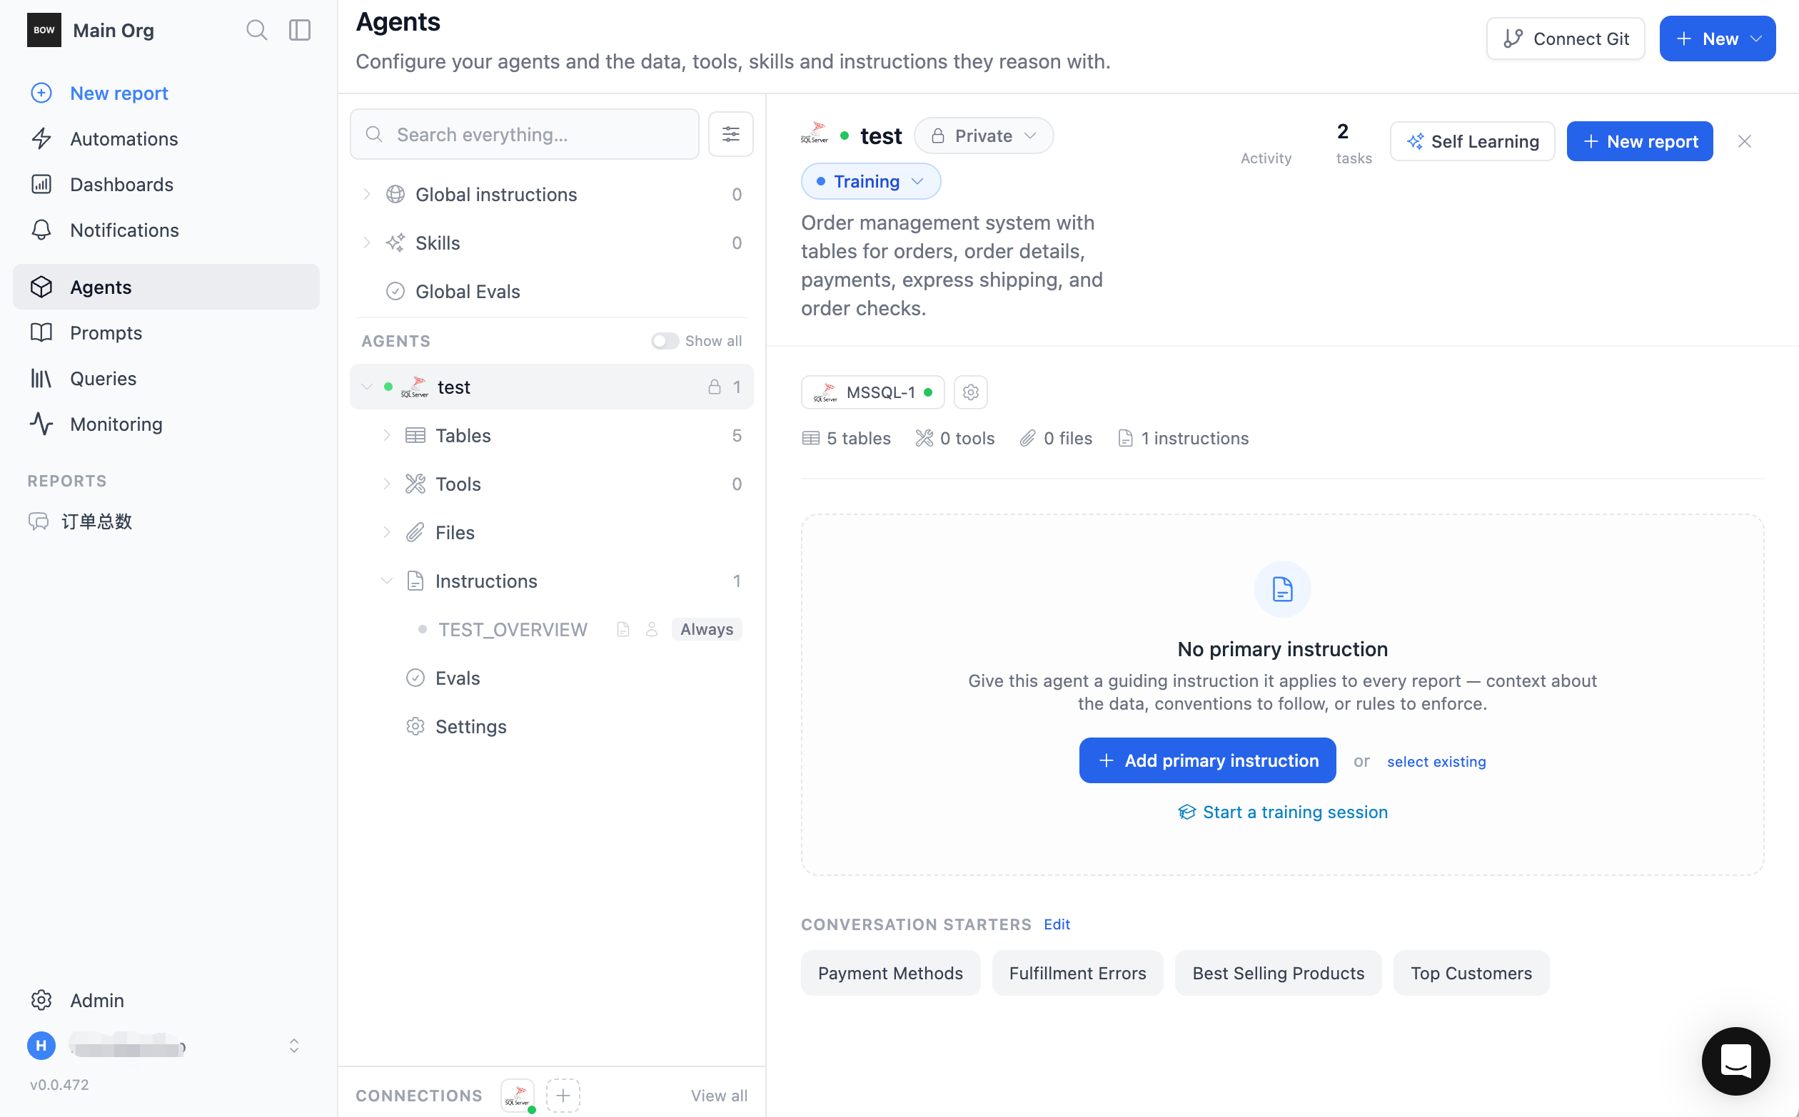This screenshot has height=1117, width=1799.
Task: Select Global Evals item
Action: (552, 292)
